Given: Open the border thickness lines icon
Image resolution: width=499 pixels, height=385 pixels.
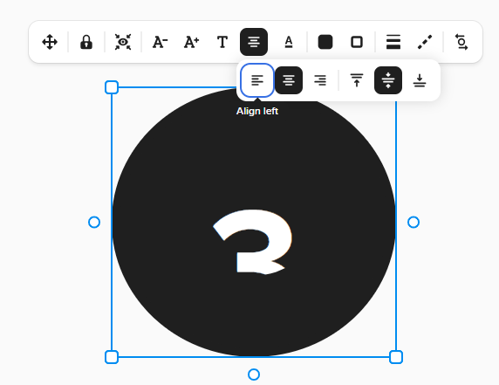Looking at the screenshot, I should click(393, 42).
